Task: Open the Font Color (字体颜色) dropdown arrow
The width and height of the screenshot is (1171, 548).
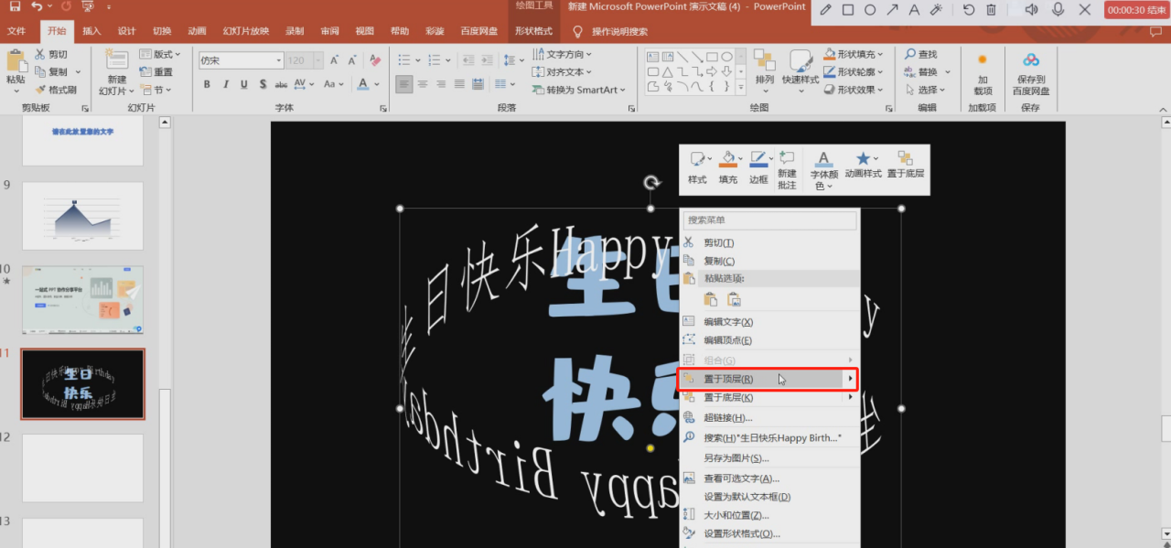Action: point(375,83)
